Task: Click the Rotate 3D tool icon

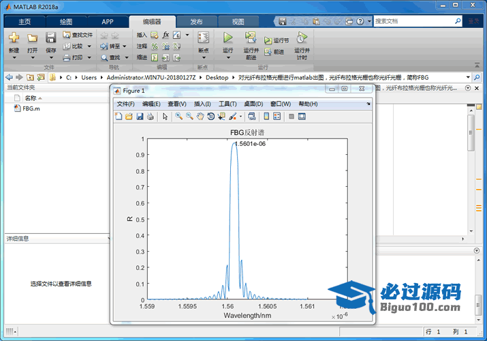Action: pos(211,117)
